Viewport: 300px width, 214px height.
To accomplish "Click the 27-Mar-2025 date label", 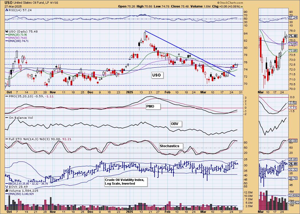I will [x=13, y=6].
